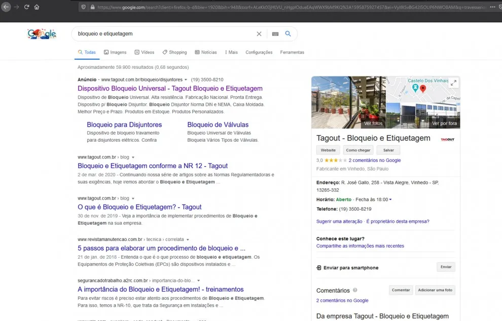Screen dimensions: 502x321
Task: Click É proprietário desta empresa?
Action: click(398, 221)
